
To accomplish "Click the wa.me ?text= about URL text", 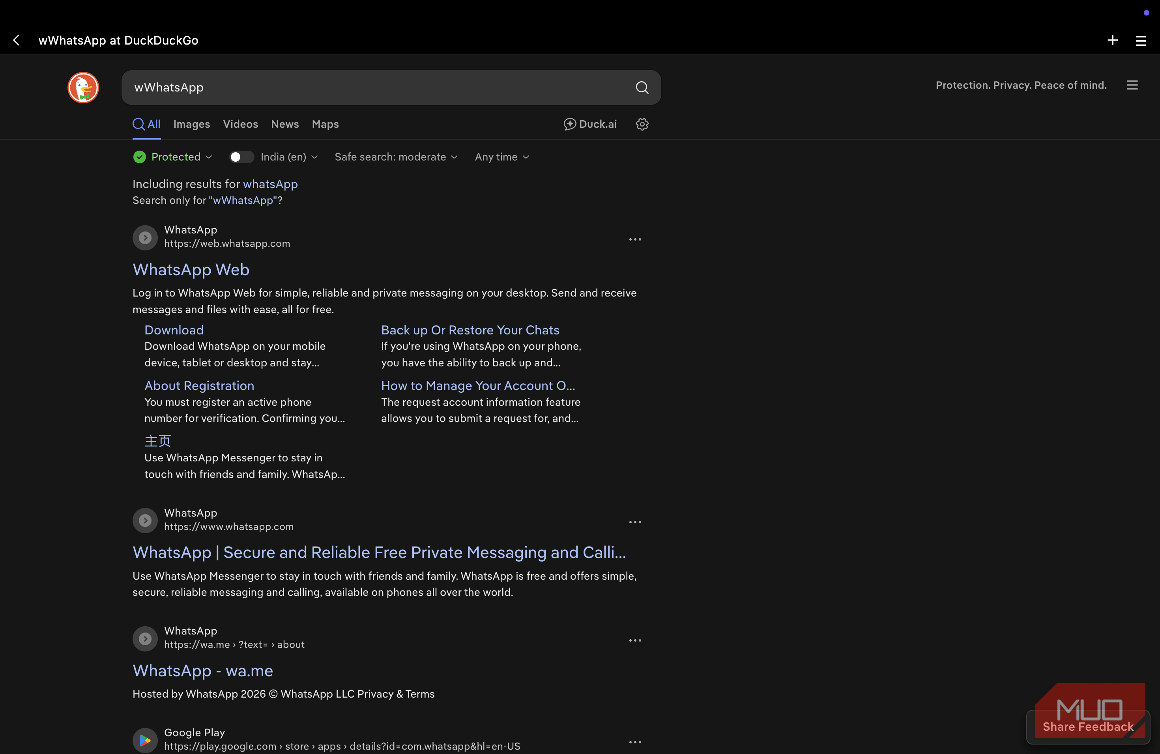I will pos(234,644).
